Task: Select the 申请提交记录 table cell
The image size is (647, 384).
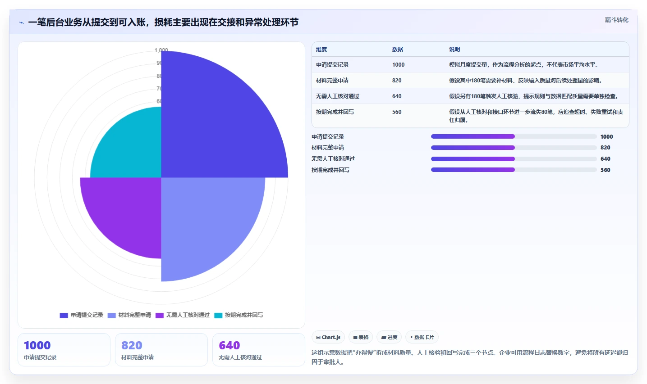Action: coord(332,65)
